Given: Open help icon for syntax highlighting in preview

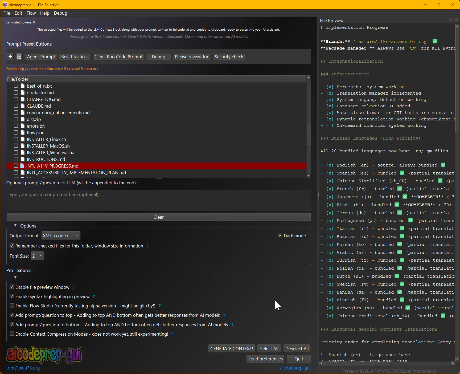Looking at the screenshot, I should [94, 296].
